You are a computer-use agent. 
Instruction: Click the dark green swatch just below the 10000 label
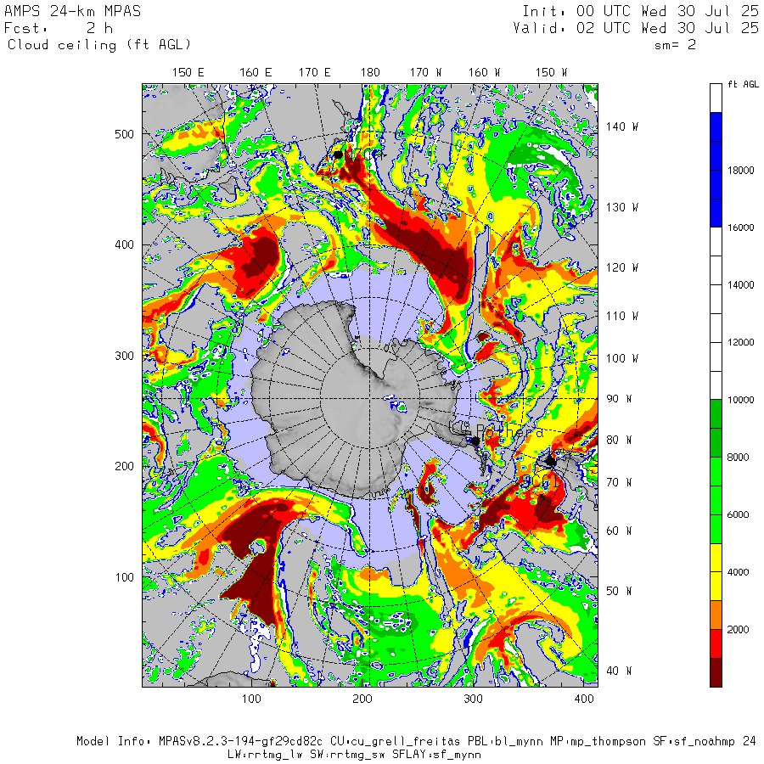(x=716, y=413)
